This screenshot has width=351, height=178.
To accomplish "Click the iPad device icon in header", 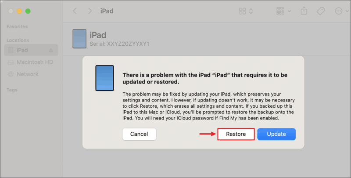I will [x=79, y=39].
